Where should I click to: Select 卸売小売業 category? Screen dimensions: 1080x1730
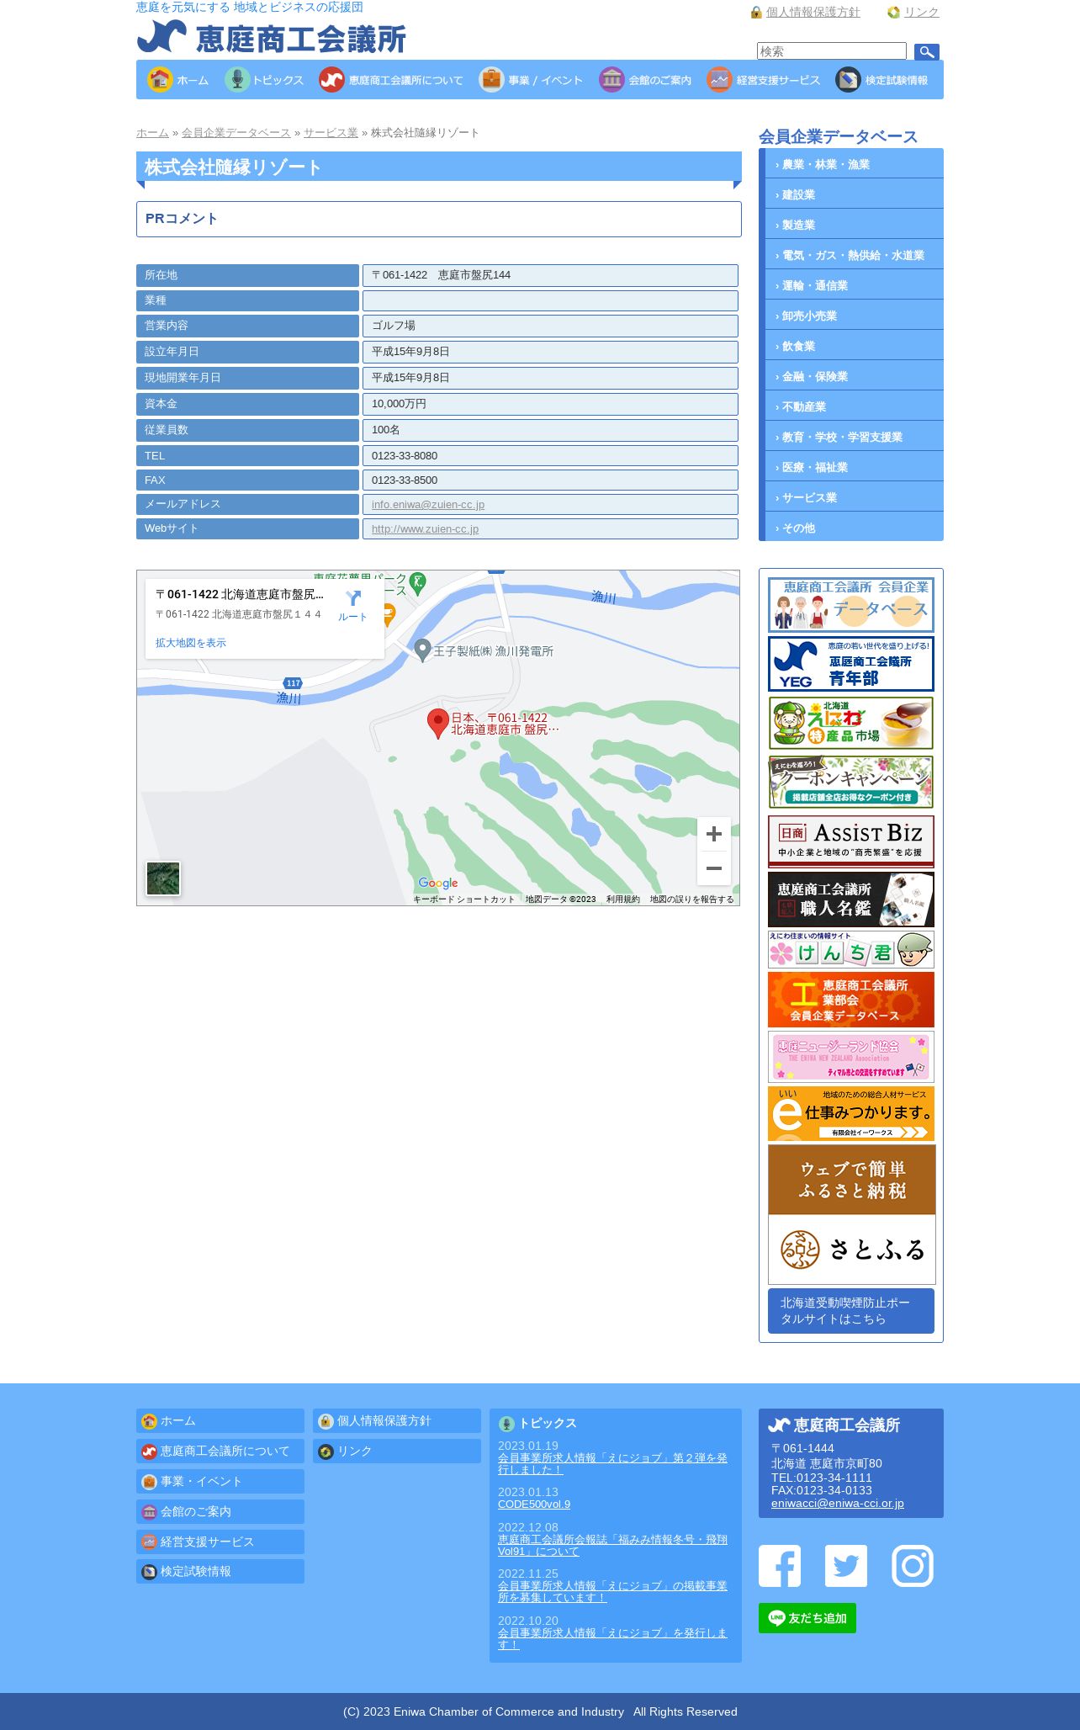(x=854, y=316)
